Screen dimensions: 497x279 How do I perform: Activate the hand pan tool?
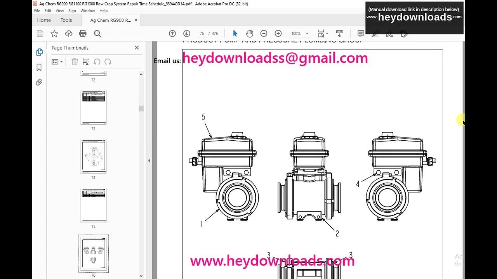(x=249, y=34)
